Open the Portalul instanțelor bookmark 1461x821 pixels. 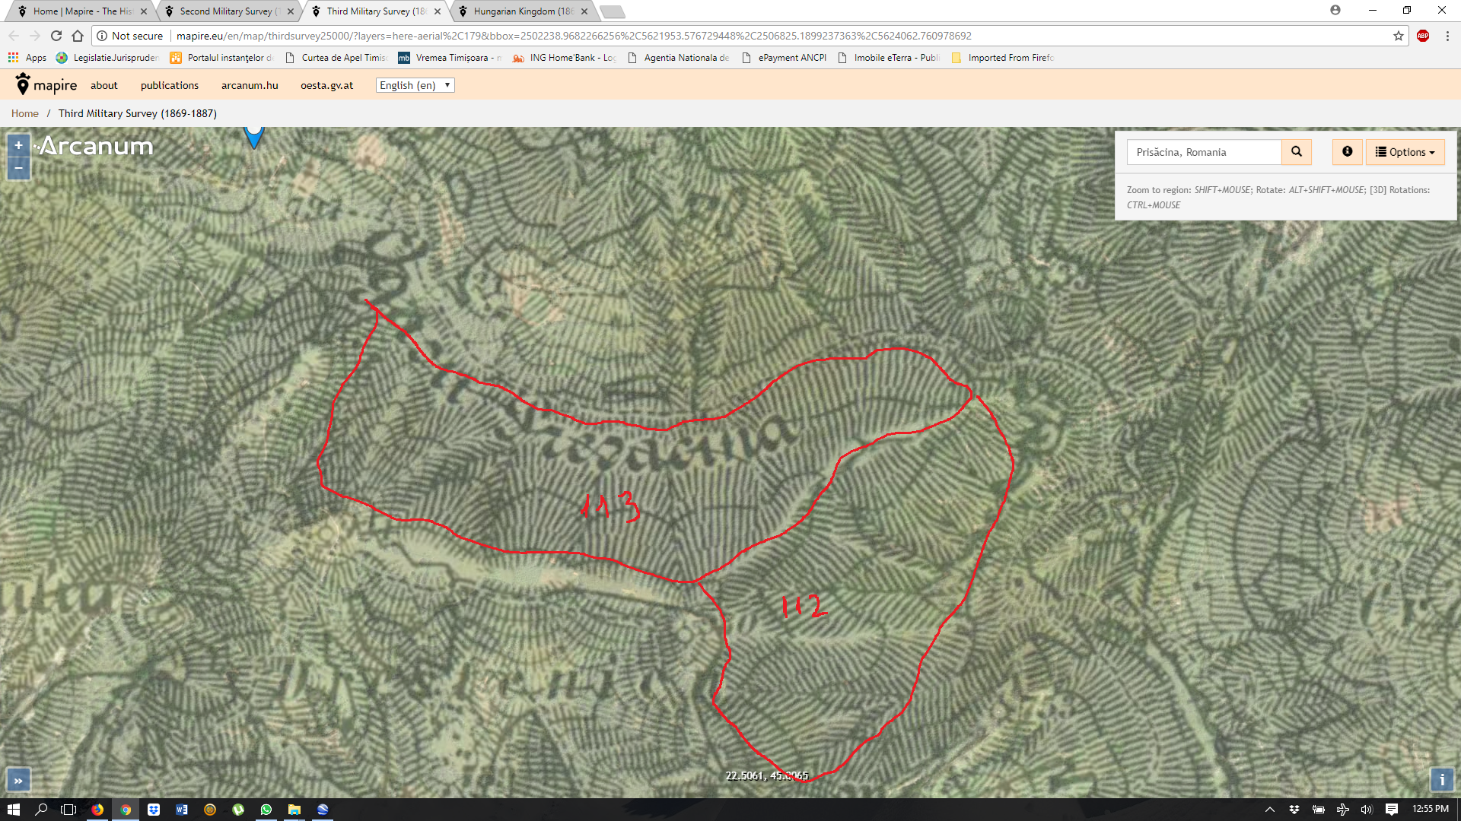coord(221,58)
